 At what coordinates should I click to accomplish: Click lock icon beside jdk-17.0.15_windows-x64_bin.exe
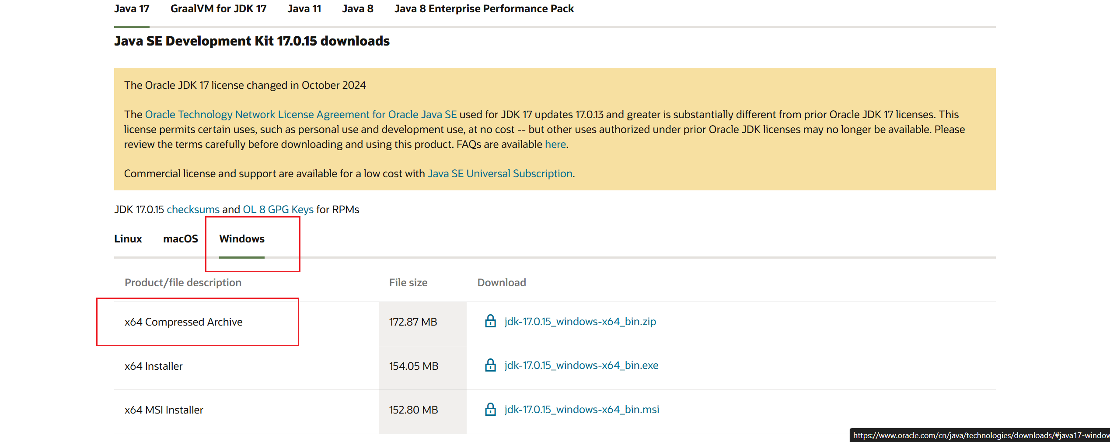pos(490,365)
